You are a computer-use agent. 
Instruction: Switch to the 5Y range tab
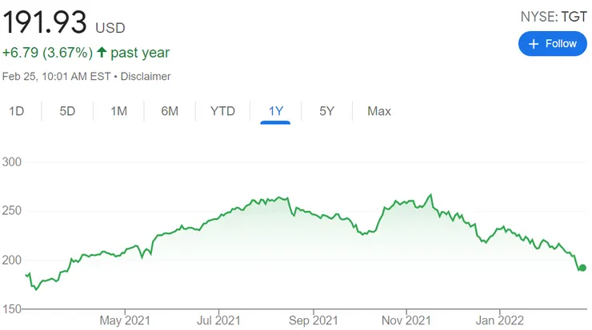coord(326,111)
